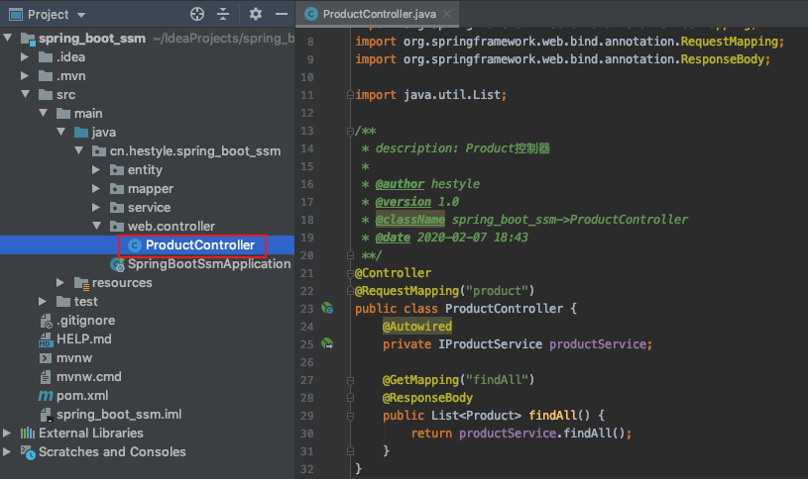Collapse the src folder
Image resolution: width=808 pixels, height=479 pixels.
coord(25,94)
